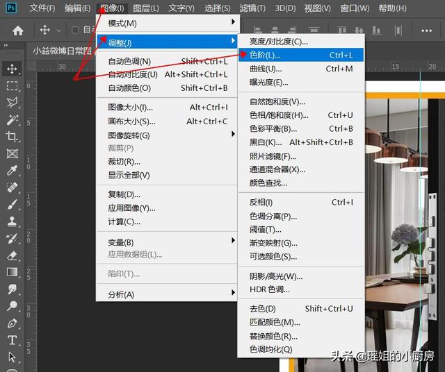Choose 应用图像(Y)... command
The width and height of the screenshot is (445, 372).
(x=168, y=208)
